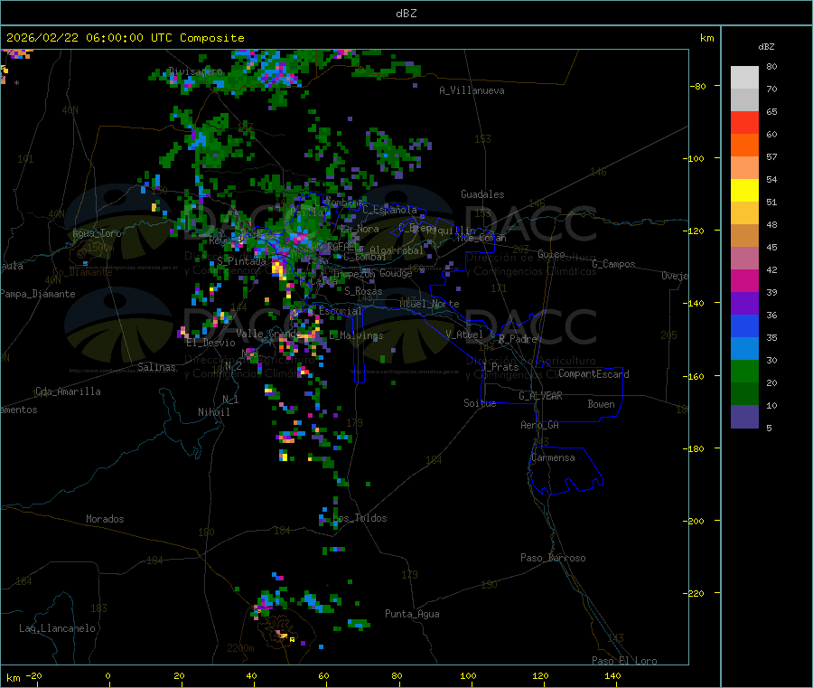Screen dimensions: 813x688
Task: Click the CompartEscard label
Action: click(593, 373)
